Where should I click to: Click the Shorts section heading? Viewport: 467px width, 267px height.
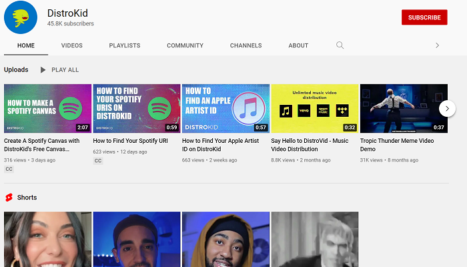pyautogui.click(x=27, y=198)
